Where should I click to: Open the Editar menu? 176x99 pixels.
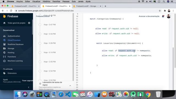(x=28, y=1)
